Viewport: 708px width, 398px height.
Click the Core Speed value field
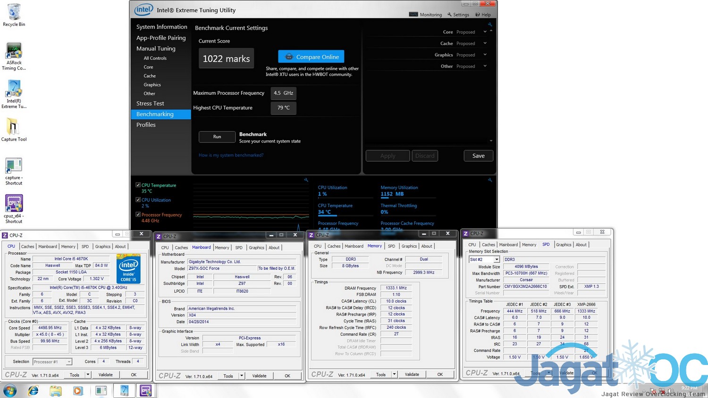tap(50, 328)
